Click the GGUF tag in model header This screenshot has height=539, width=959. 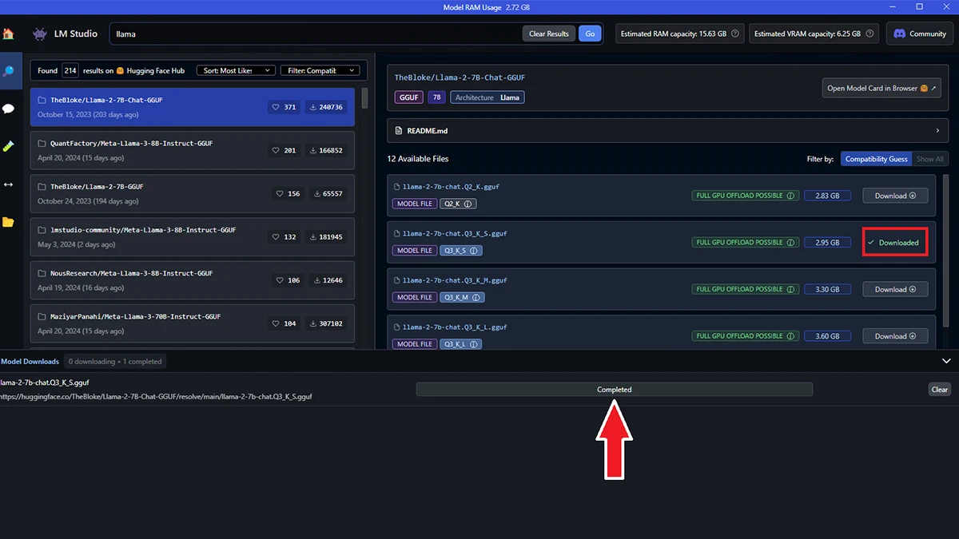click(x=408, y=97)
